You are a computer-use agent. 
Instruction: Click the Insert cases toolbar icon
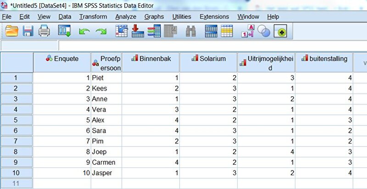[x=211, y=31]
